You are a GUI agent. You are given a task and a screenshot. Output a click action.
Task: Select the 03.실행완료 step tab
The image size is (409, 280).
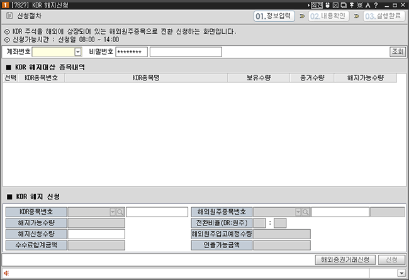pyautogui.click(x=384, y=16)
